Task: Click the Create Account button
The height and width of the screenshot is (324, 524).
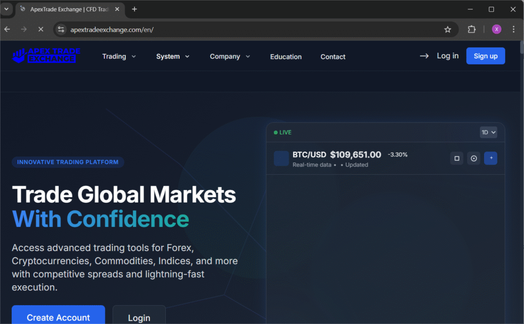Action: pos(58,317)
